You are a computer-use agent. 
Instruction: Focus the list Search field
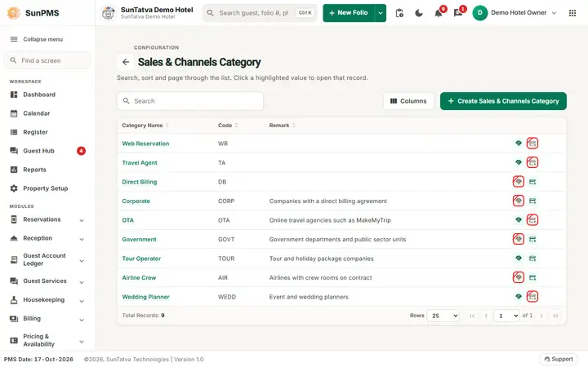(x=190, y=101)
